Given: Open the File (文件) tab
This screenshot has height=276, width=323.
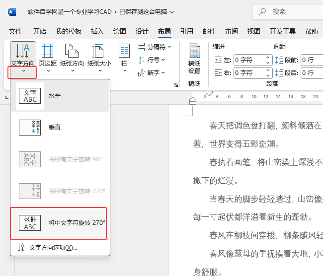Looking at the screenshot, I should [15, 31].
